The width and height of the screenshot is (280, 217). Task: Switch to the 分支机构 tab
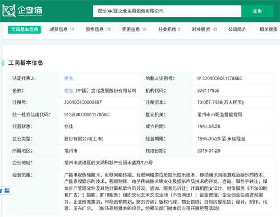coord(169,30)
